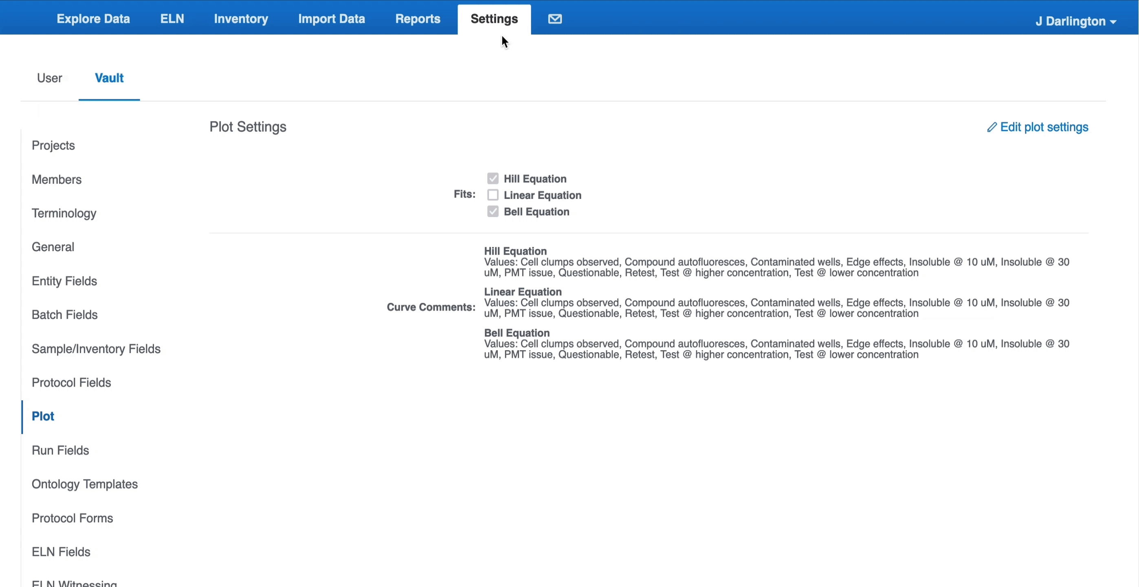Scroll down to ELN Witnessing option

74,583
